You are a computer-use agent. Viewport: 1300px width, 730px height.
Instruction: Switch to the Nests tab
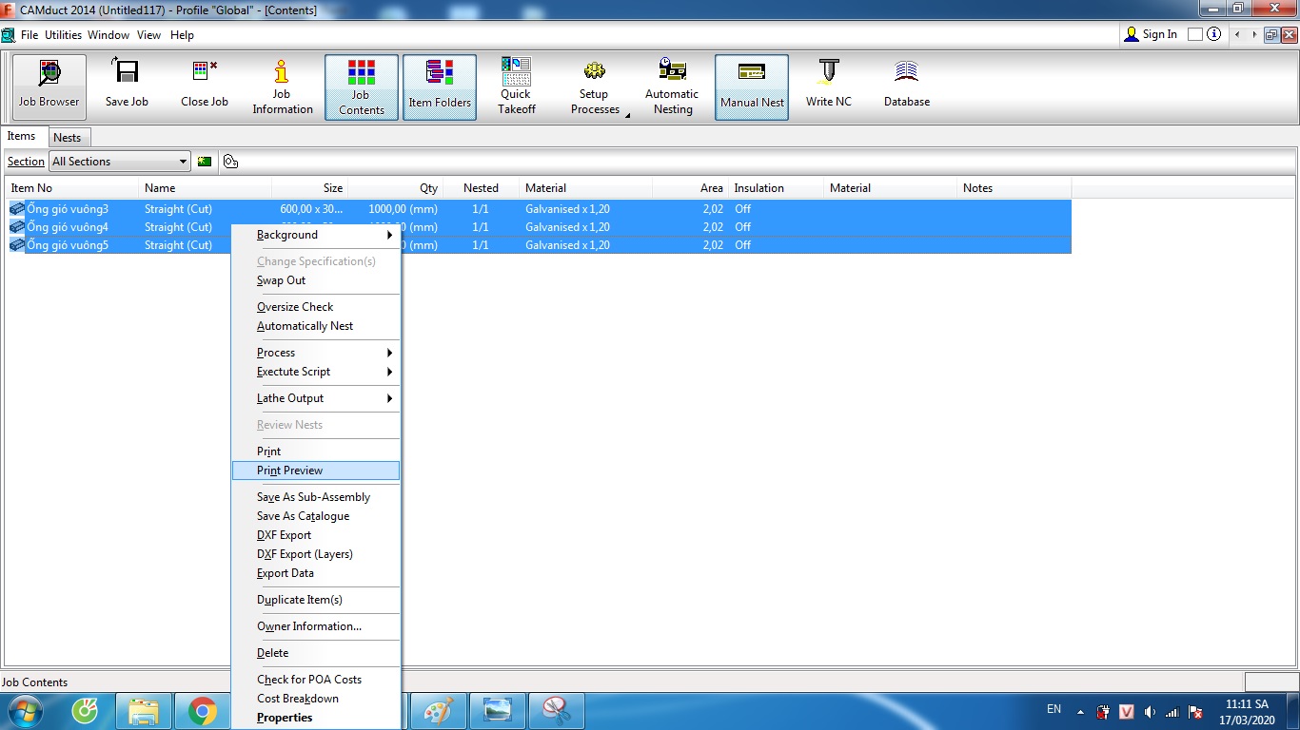pos(68,138)
